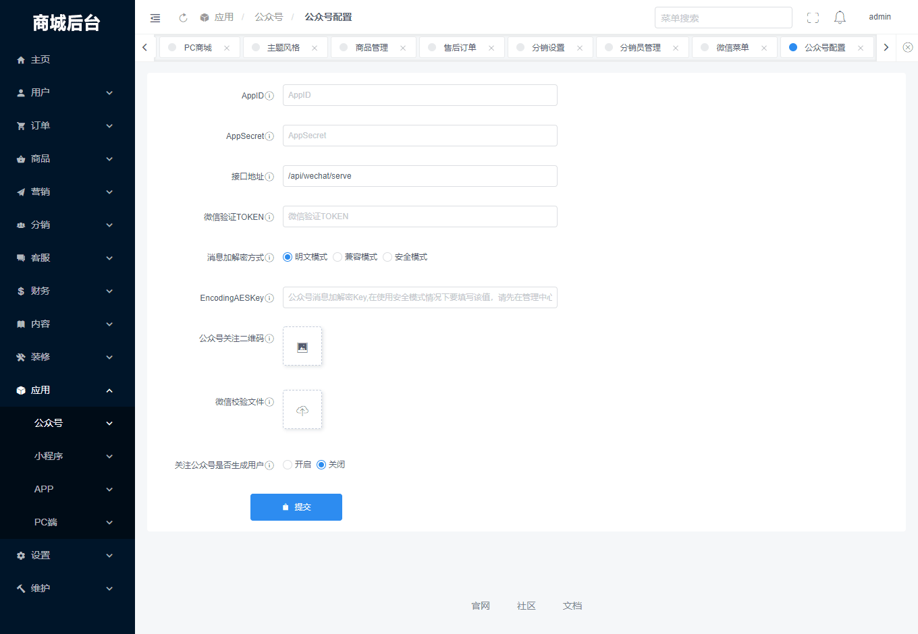918x634 pixels.
Task: Expand the 公众号 submenu
Action: click(x=67, y=423)
